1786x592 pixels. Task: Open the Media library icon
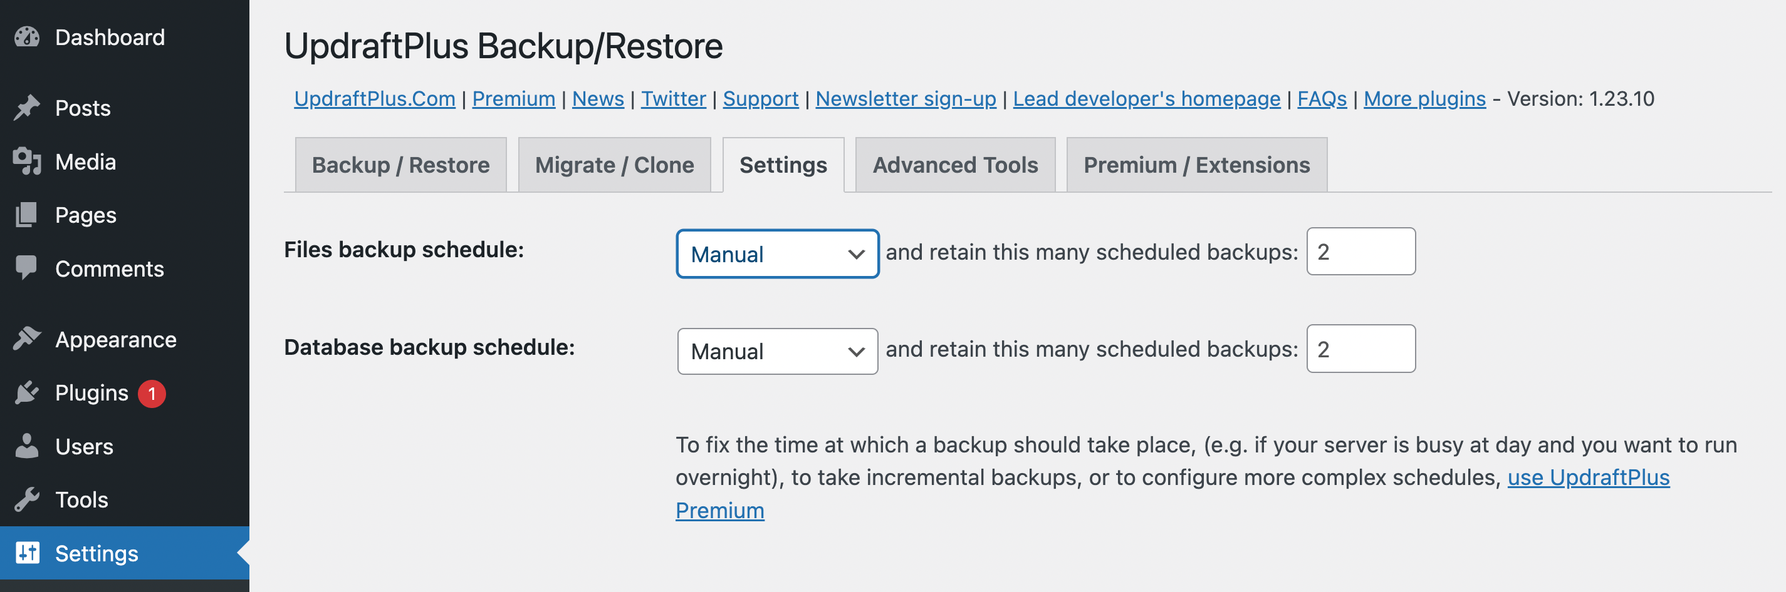point(26,161)
